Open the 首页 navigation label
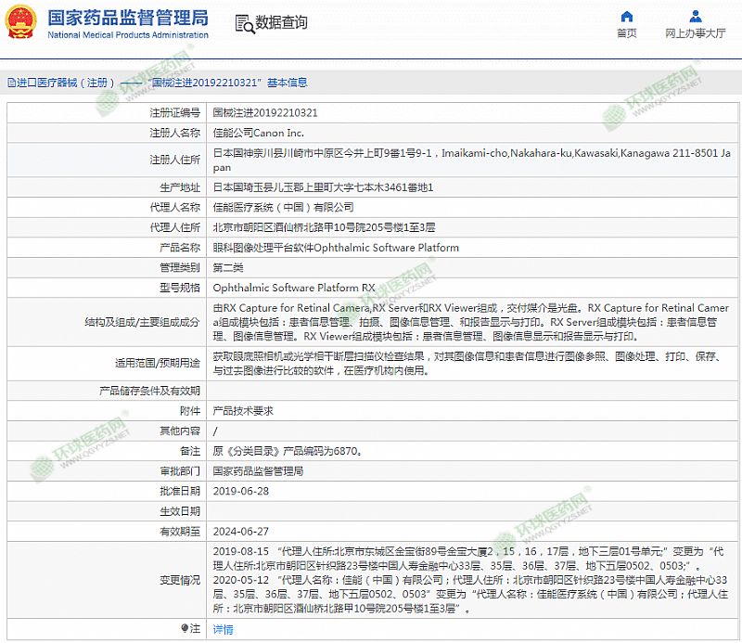This screenshot has height=643, width=742. [627, 33]
